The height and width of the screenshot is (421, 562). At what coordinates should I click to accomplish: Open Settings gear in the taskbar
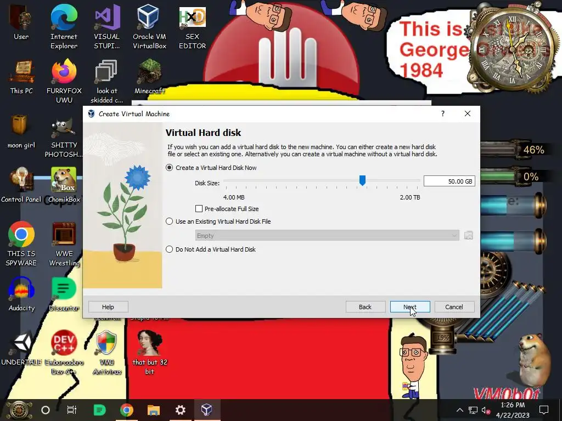[180, 409]
